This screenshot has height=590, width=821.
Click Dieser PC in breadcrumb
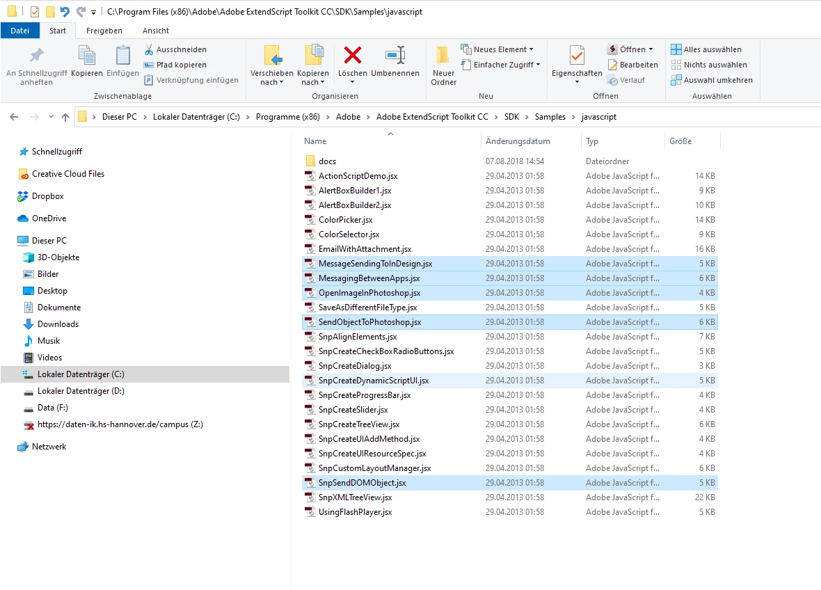(120, 117)
